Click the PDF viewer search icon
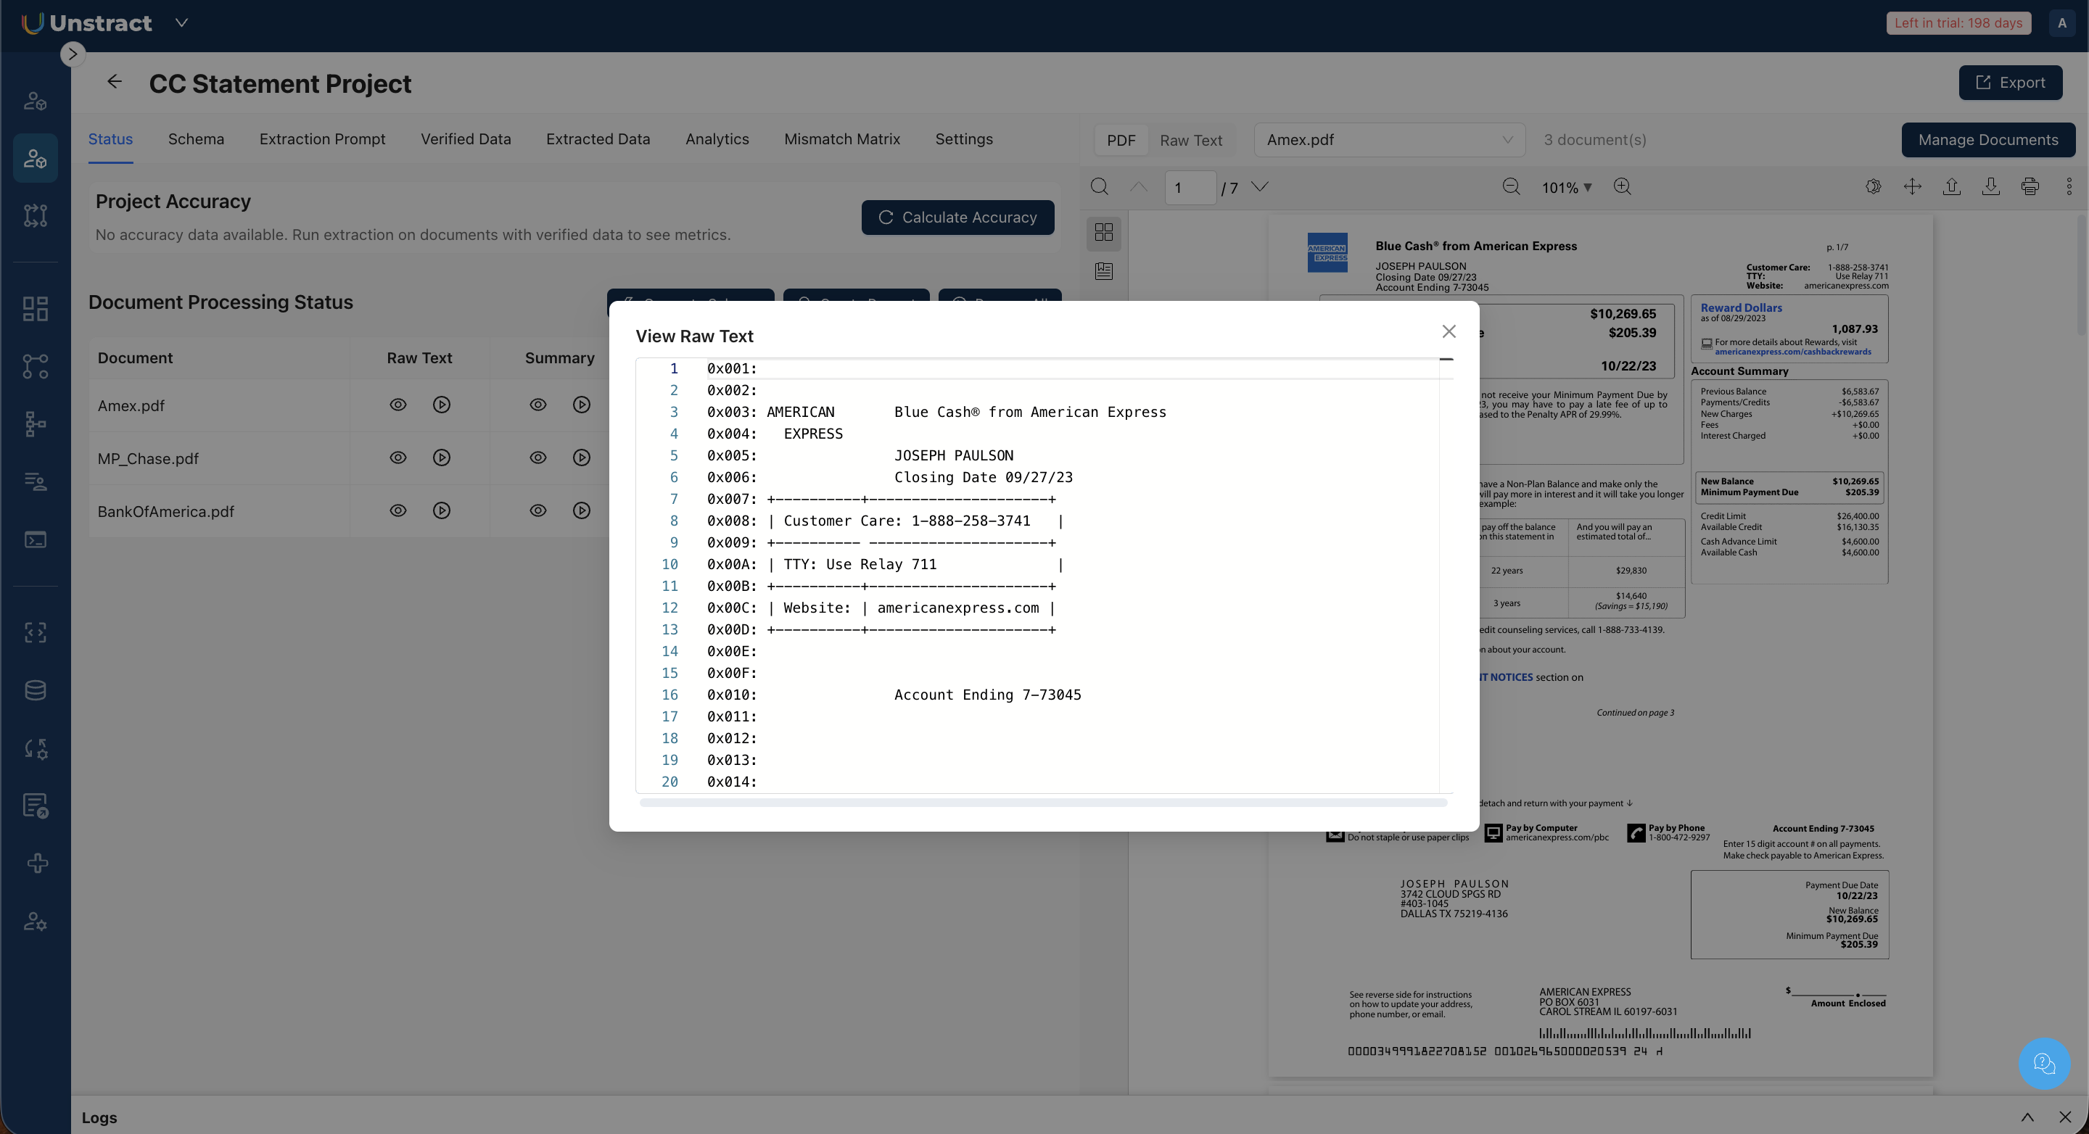2089x1134 pixels. [x=1099, y=187]
